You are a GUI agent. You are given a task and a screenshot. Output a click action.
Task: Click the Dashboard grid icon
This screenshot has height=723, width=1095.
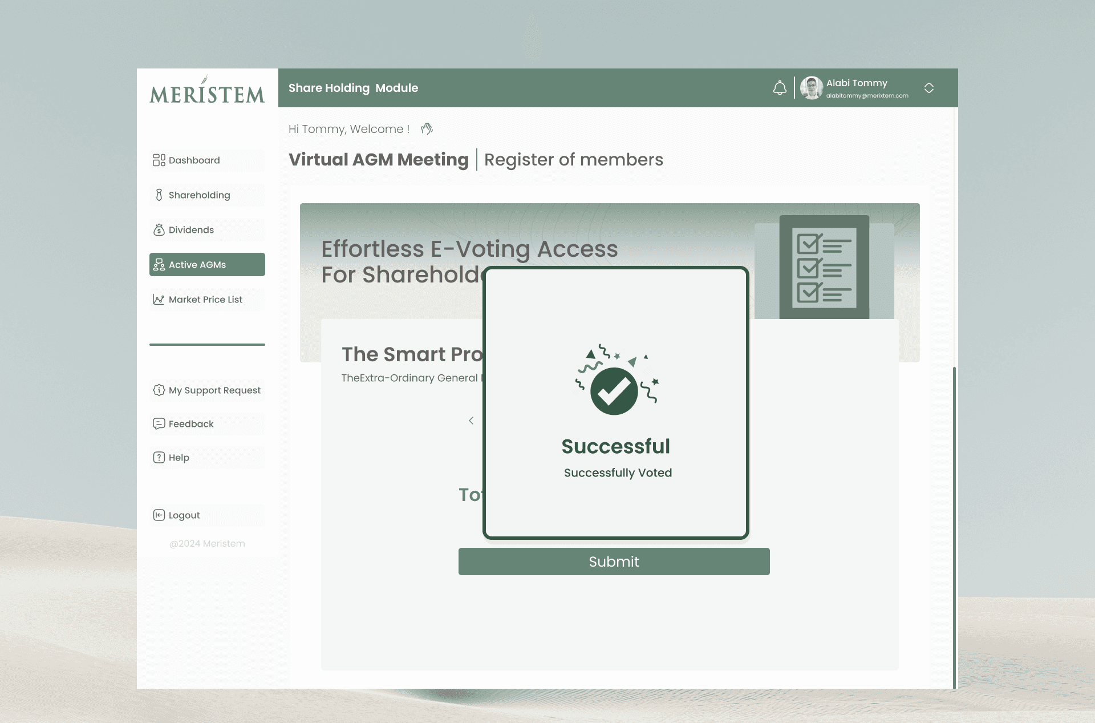pos(159,160)
